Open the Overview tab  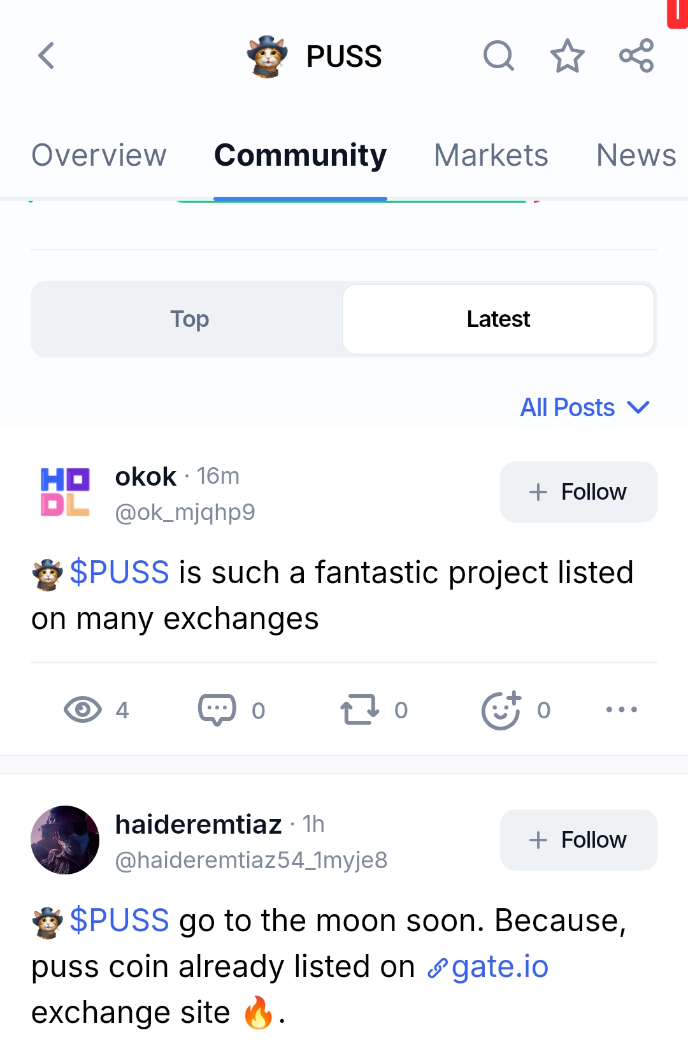99,156
